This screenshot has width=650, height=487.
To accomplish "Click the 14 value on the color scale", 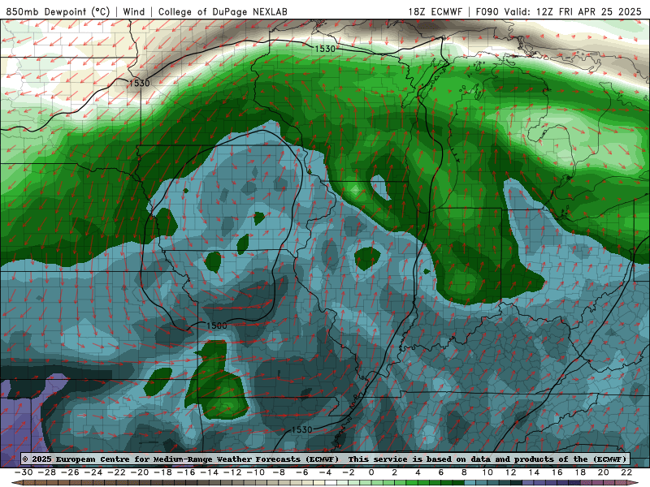I will (534, 472).
